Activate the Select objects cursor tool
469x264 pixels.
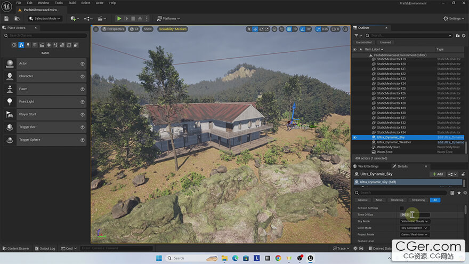click(249, 29)
